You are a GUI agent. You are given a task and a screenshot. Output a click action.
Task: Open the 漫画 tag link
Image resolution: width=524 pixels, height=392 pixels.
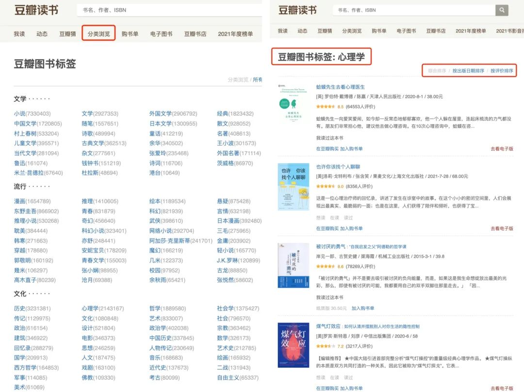pos(19,201)
